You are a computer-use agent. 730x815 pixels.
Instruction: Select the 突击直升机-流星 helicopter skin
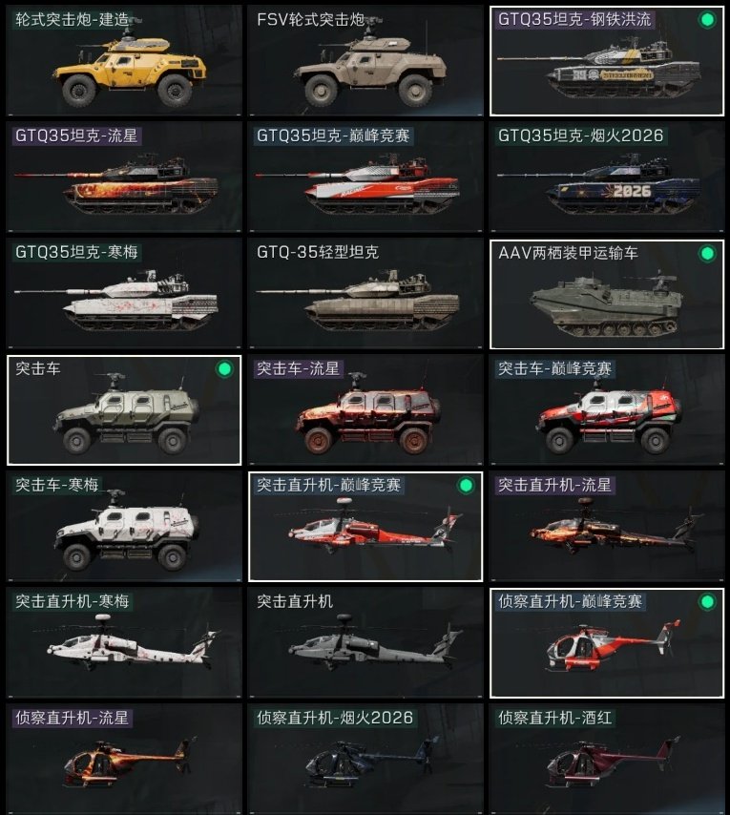point(607,526)
